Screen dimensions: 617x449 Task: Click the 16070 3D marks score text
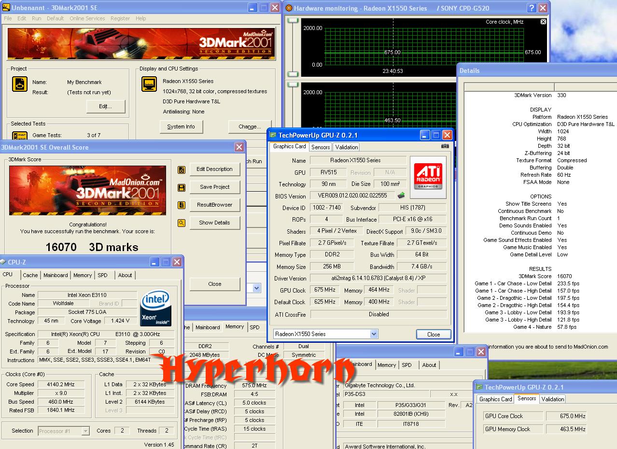92,247
